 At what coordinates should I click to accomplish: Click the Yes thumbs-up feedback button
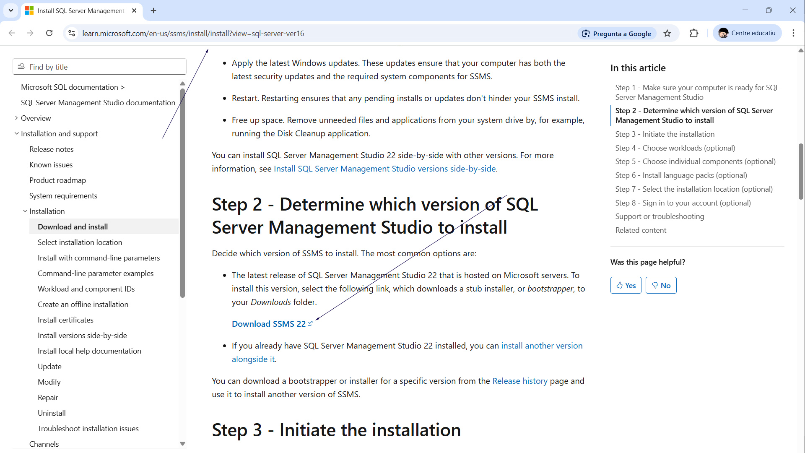tap(626, 285)
